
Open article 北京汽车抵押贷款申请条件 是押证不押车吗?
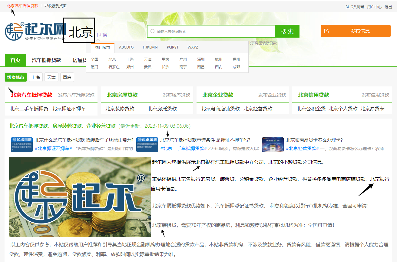(x=205, y=140)
